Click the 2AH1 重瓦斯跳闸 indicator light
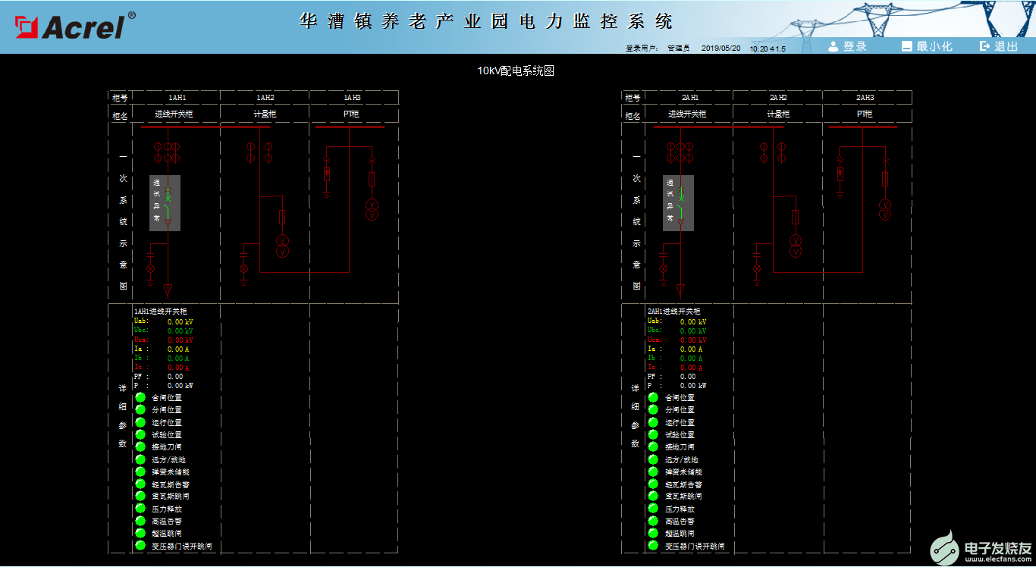 click(653, 496)
